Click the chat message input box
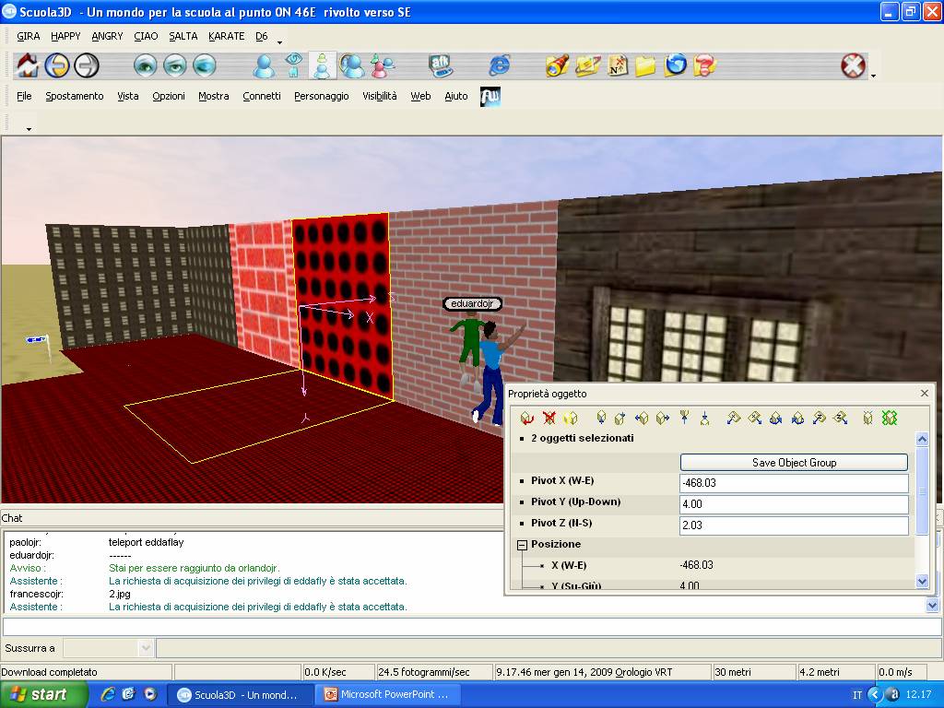Image resolution: width=944 pixels, height=708 pixels. tap(471, 626)
